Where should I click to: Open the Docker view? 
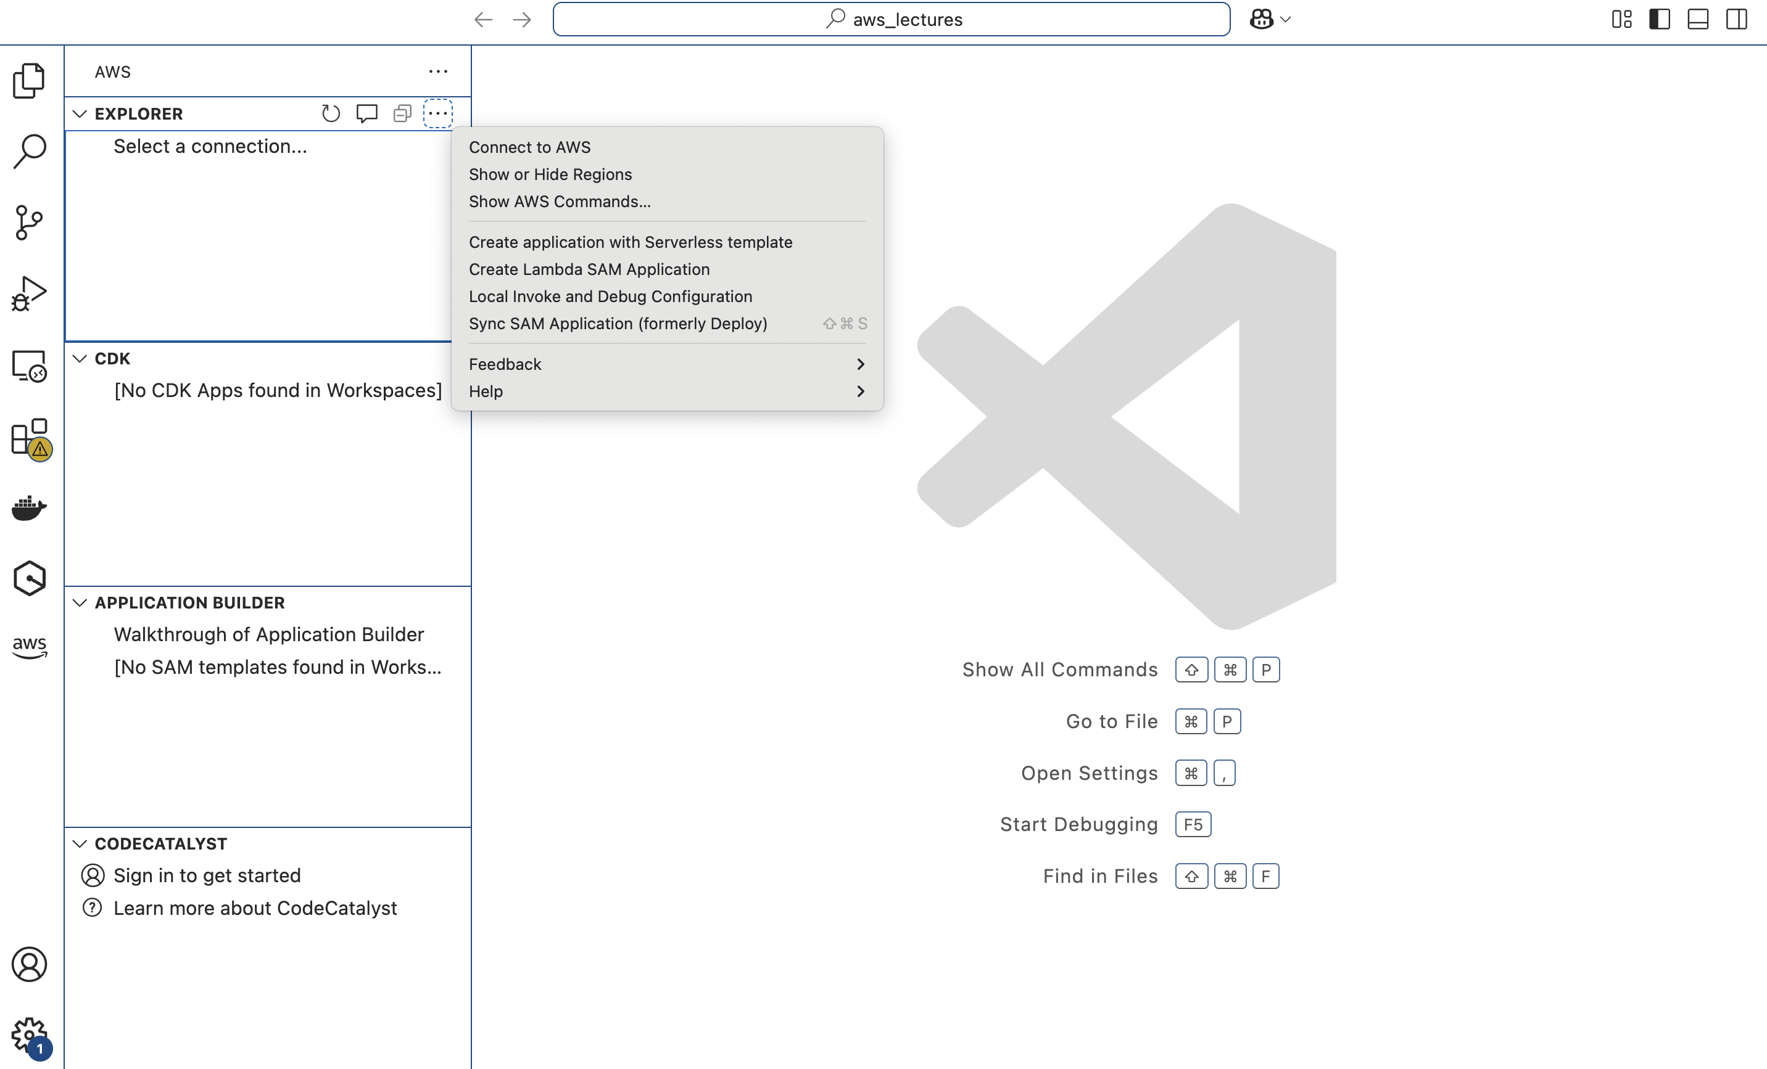click(30, 507)
